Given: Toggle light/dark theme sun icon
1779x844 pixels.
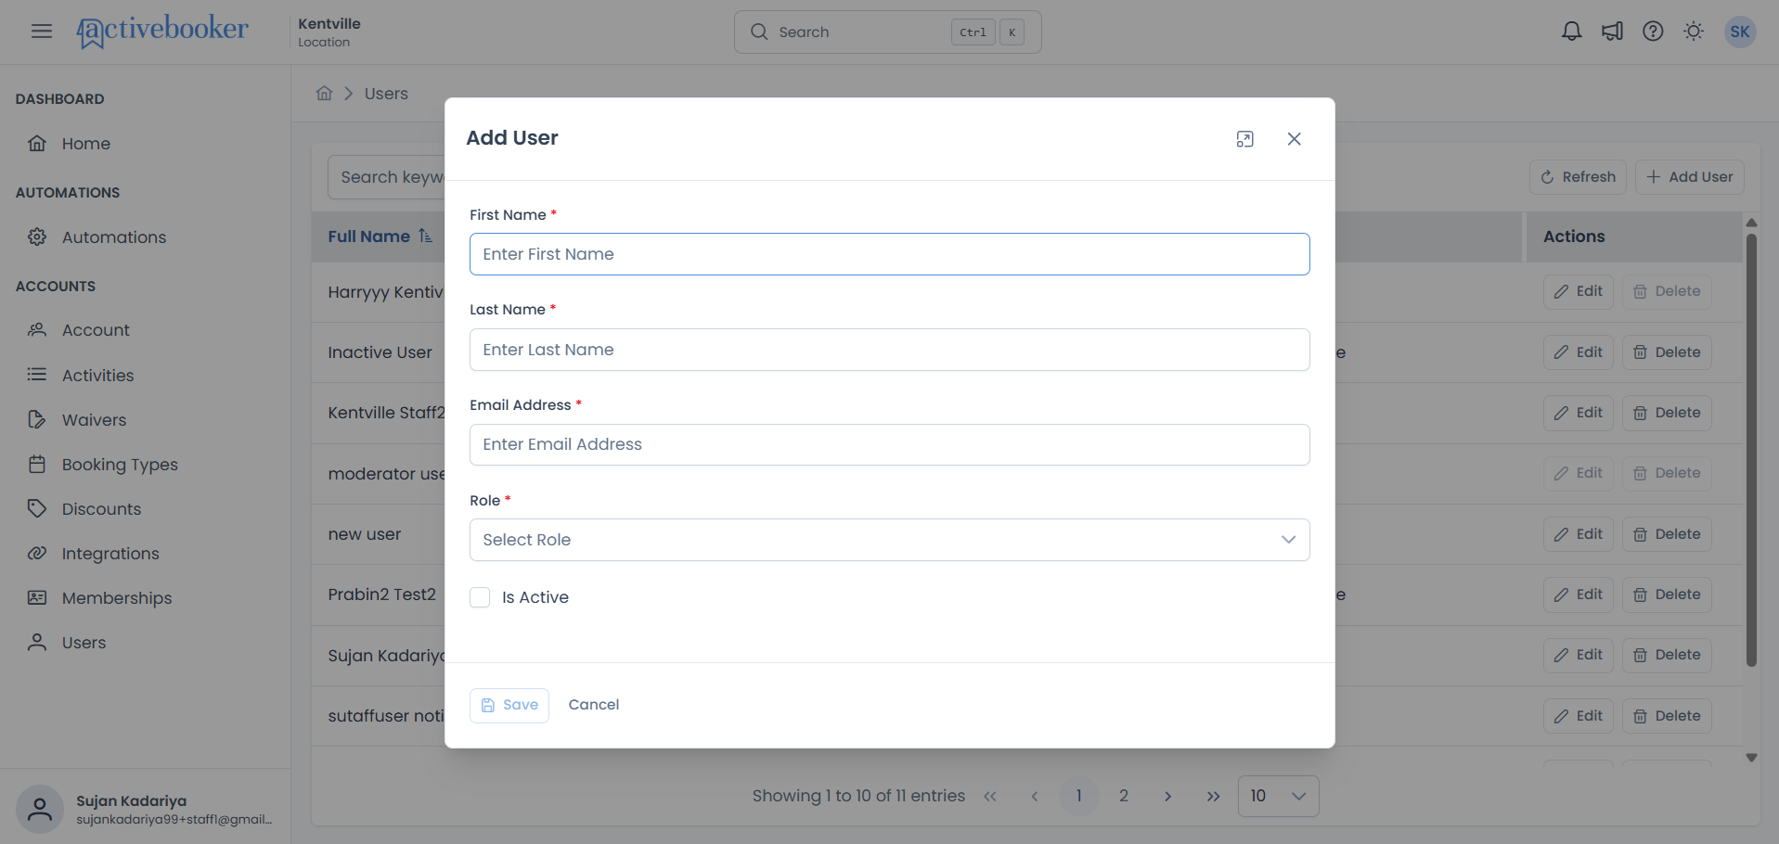Looking at the screenshot, I should 1694,32.
